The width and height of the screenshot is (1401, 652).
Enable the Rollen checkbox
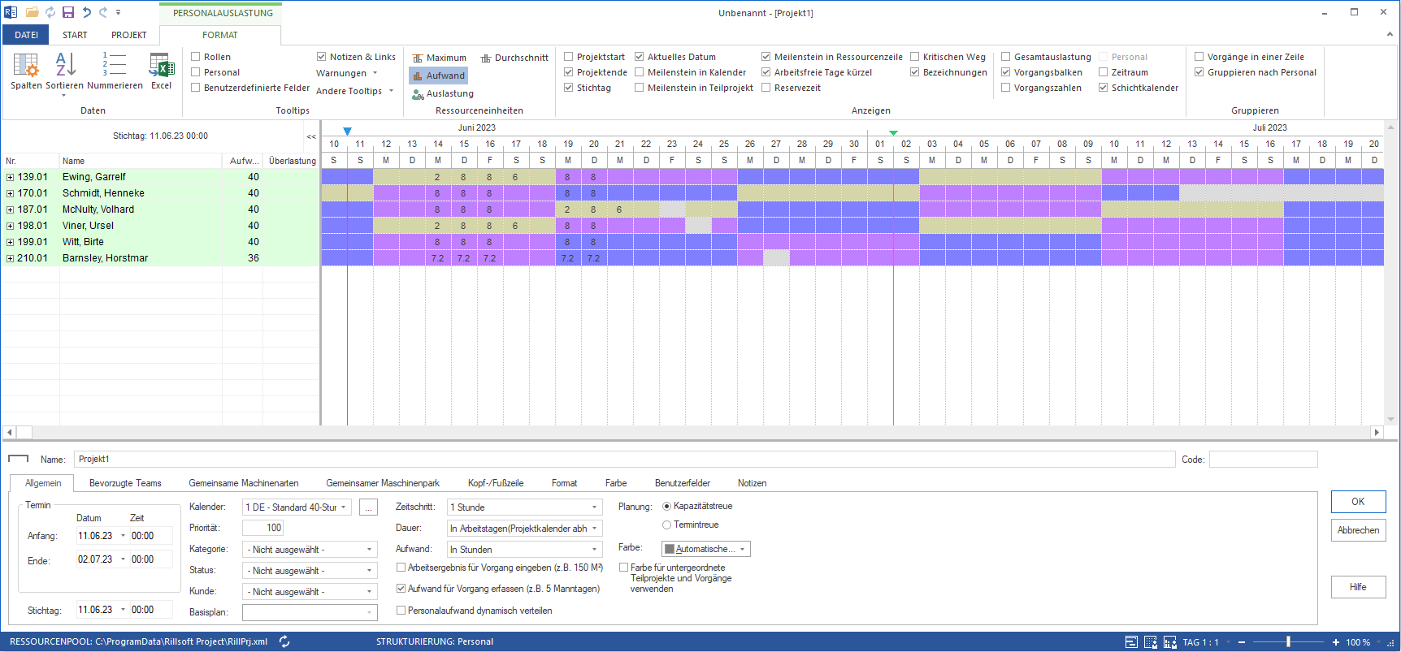pyautogui.click(x=196, y=57)
